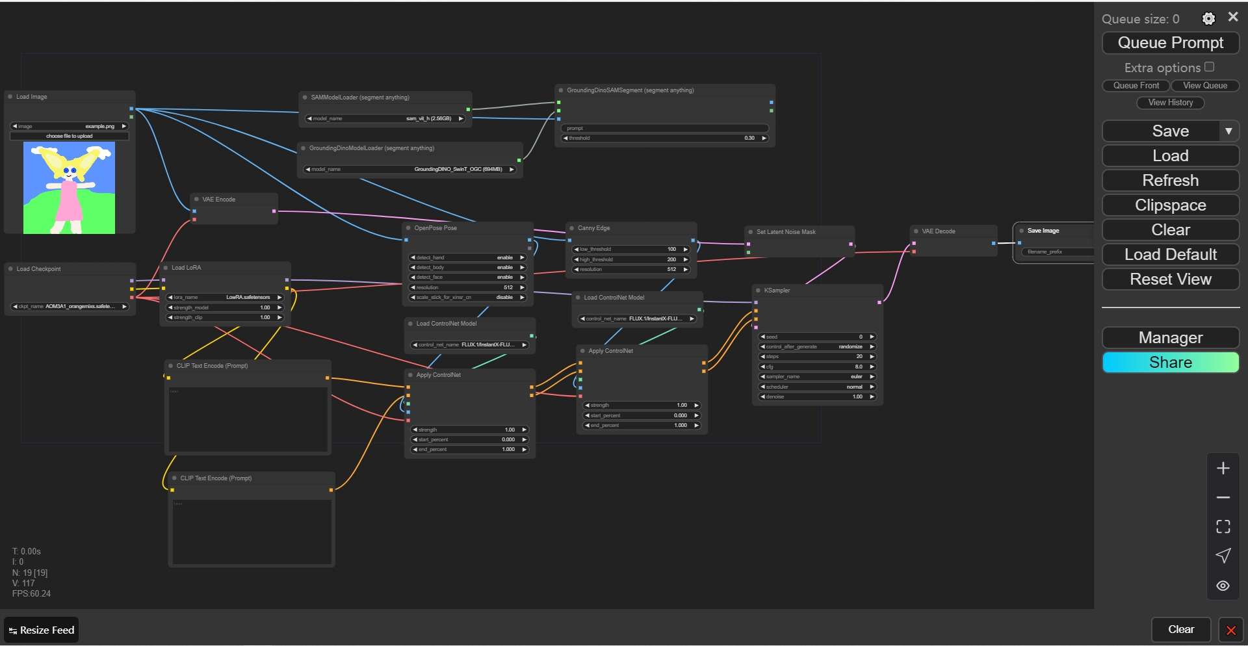The image size is (1248, 646).
Task: Click Load in the side menu
Action: pyautogui.click(x=1171, y=156)
